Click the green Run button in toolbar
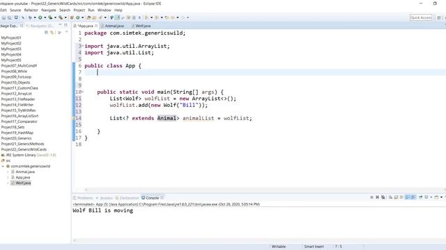The height and width of the screenshot is (250, 446). click(x=40, y=17)
